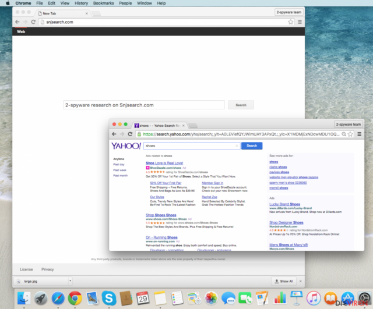The width and height of the screenshot is (373, 309).
Task: Open the File menu
Action: tap(40, 3)
